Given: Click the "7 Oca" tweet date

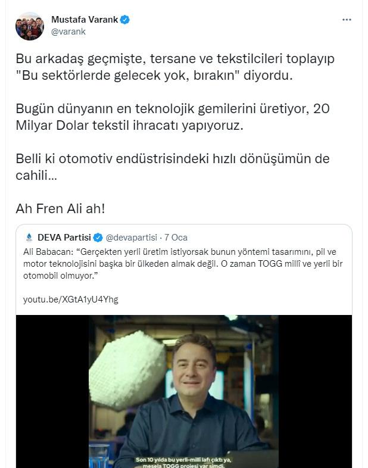Looking at the screenshot, I should click(175, 238).
